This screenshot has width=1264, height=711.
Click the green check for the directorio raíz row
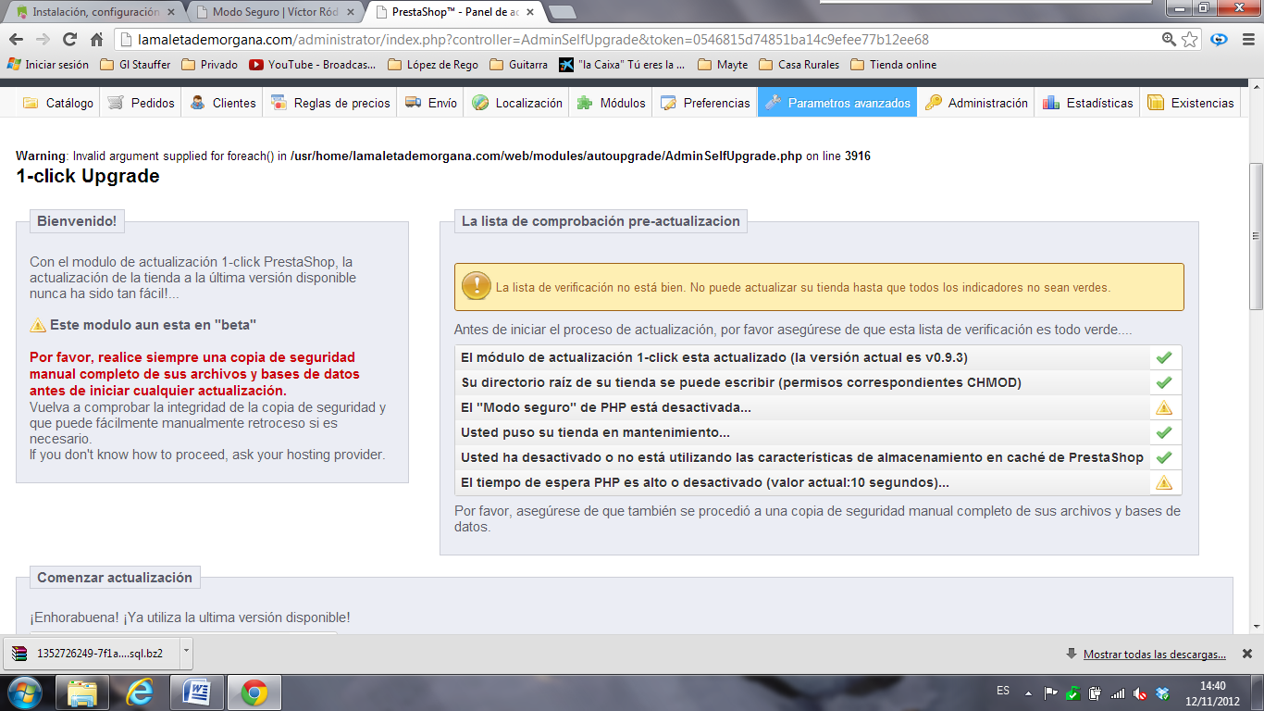1164,382
